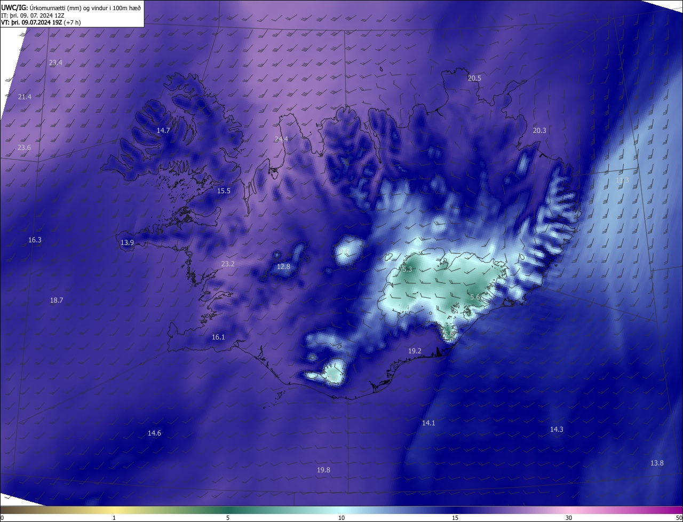The height and width of the screenshot is (522, 683).
Task: Click the 5.3 value on the glacier
Action: pyautogui.click(x=407, y=269)
